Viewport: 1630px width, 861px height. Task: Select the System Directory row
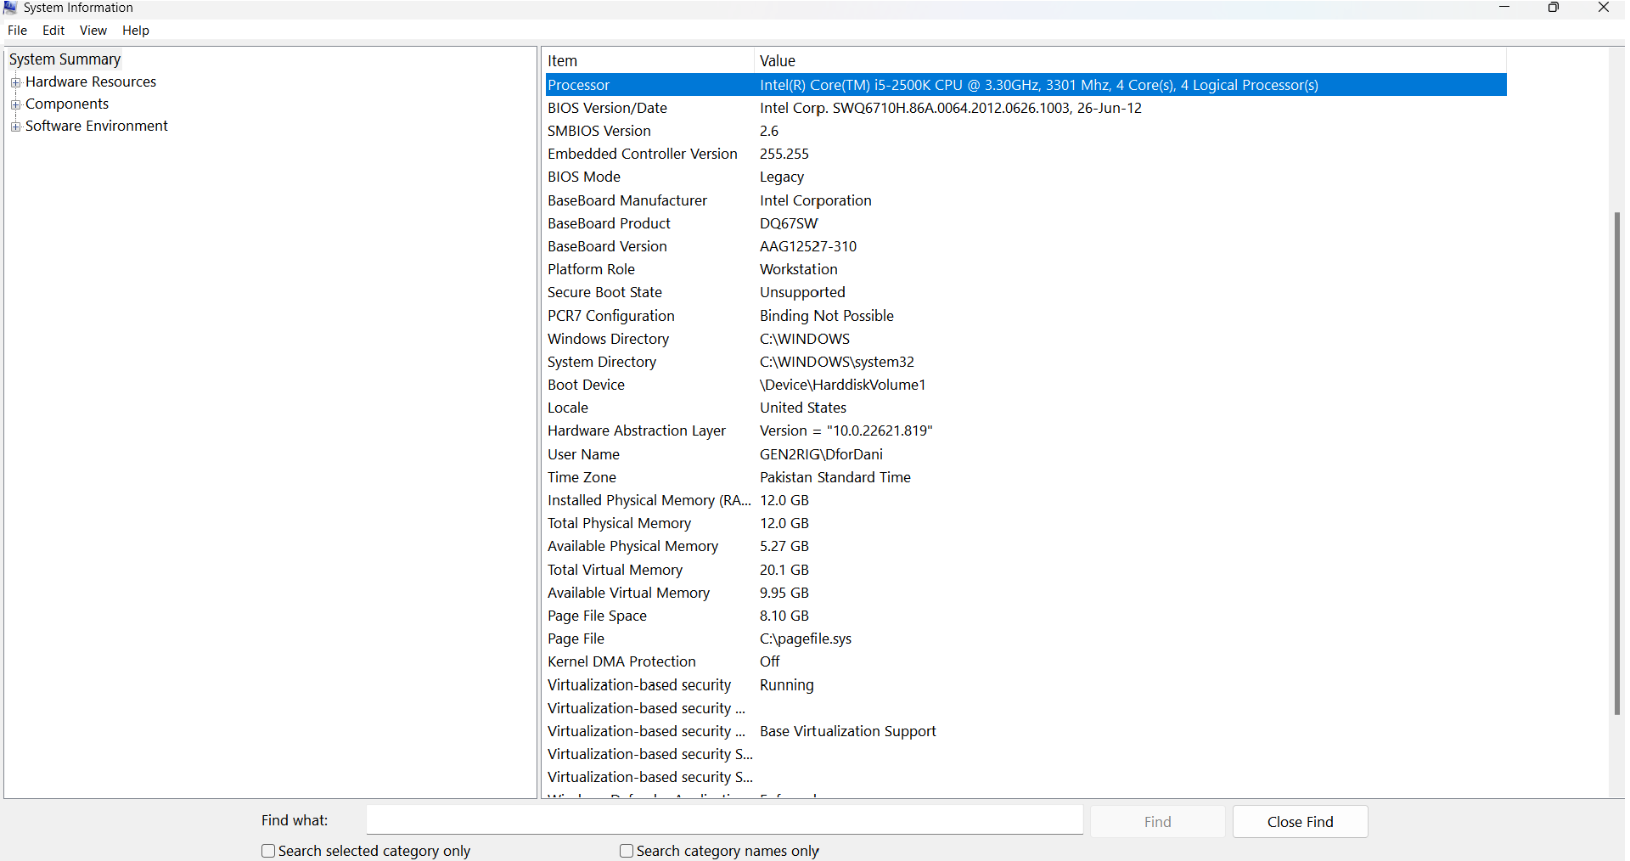pyautogui.click(x=1026, y=362)
